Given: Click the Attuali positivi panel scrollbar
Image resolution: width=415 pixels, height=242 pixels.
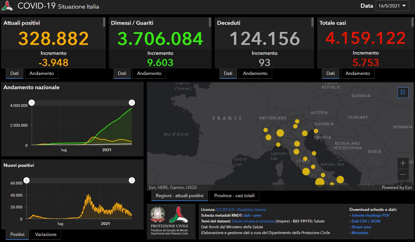Looking at the screenshot, I should click(x=104, y=23).
